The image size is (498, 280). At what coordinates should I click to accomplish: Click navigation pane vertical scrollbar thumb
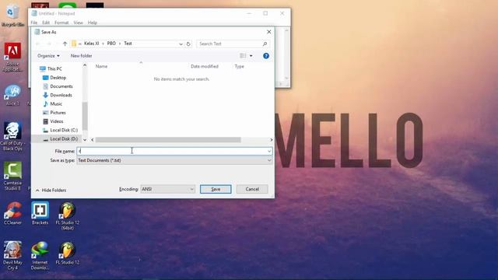coord(85,116)
